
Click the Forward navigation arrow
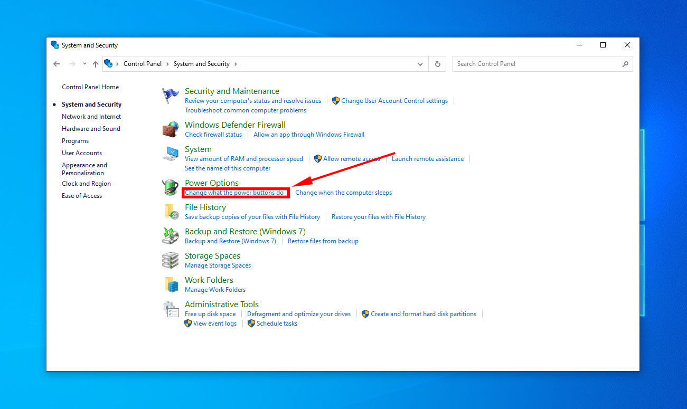72,64
